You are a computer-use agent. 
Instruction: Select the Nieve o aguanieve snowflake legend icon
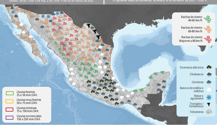[x=209, y=97]
